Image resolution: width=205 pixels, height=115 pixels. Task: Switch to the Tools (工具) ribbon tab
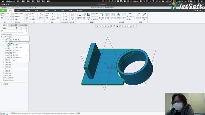point(55,11)
